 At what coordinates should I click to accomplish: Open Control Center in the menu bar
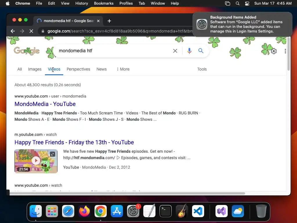(247, 3)
